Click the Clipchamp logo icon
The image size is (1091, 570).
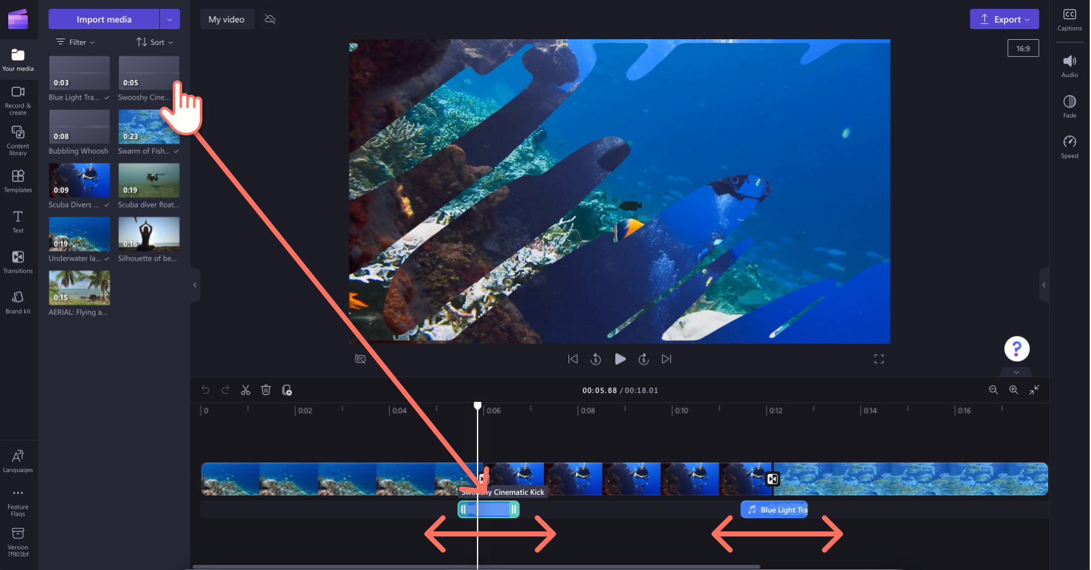pyautogui.click(x=18, y=19)
